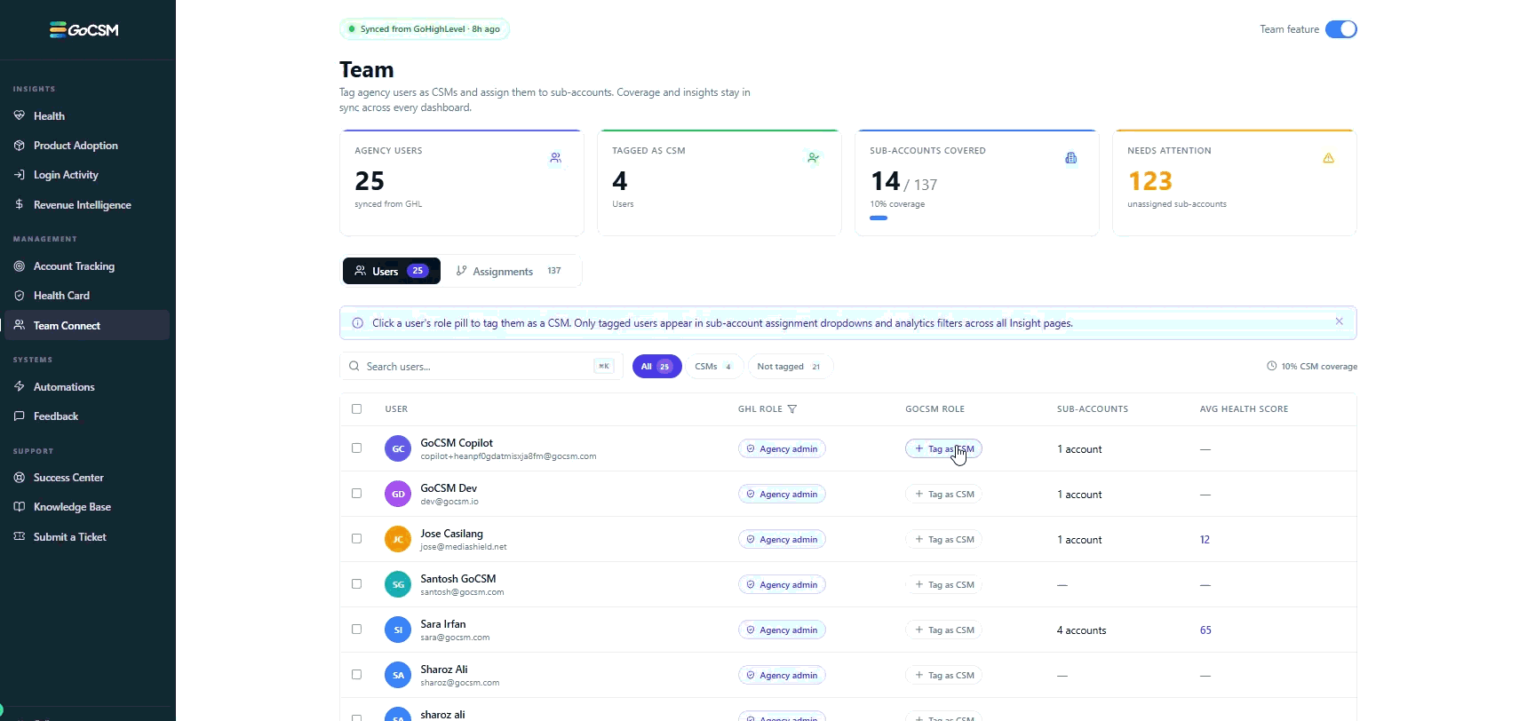Click the Avg Health Score column header
This screenshot has width=1519, height=721.
tap(1244, 409)
